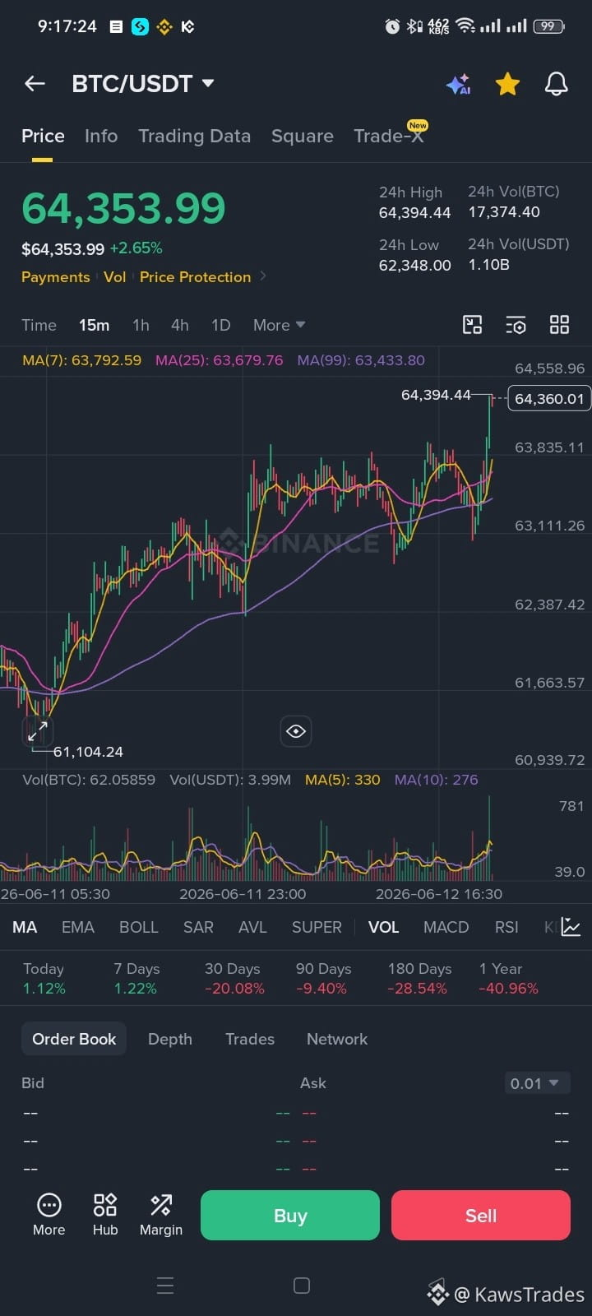Screen dimensions: 592x1316
Task: Switch to the Depth tab
Action: tap(170, 1039)
